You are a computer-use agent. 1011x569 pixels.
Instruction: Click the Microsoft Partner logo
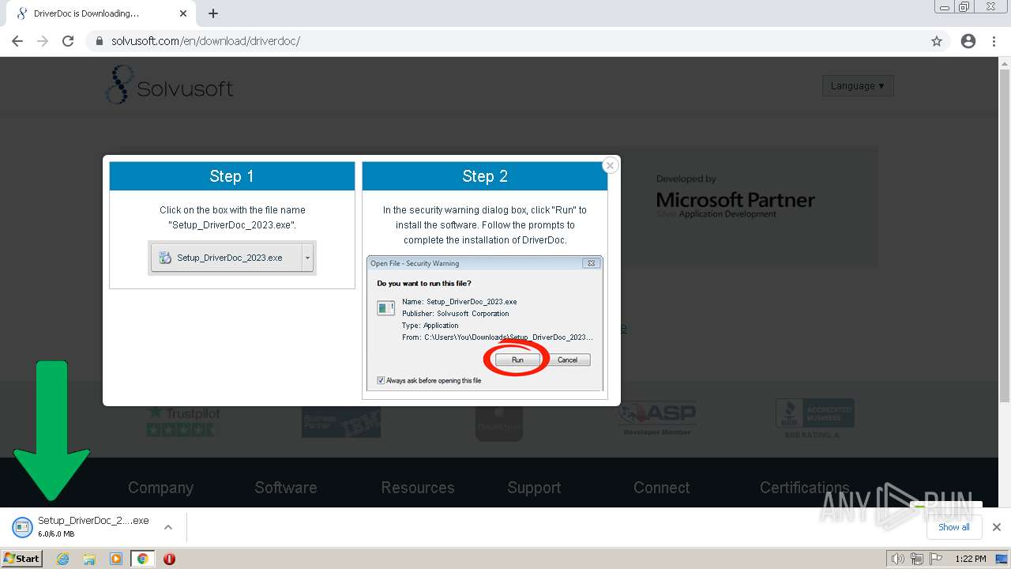[735, 197]
